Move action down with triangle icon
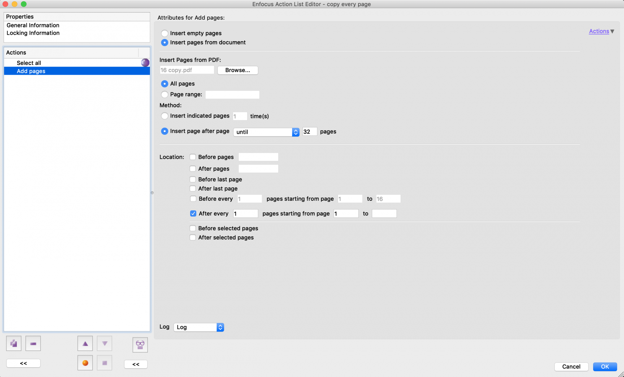The image size is (624, 377). pos(105,344)
